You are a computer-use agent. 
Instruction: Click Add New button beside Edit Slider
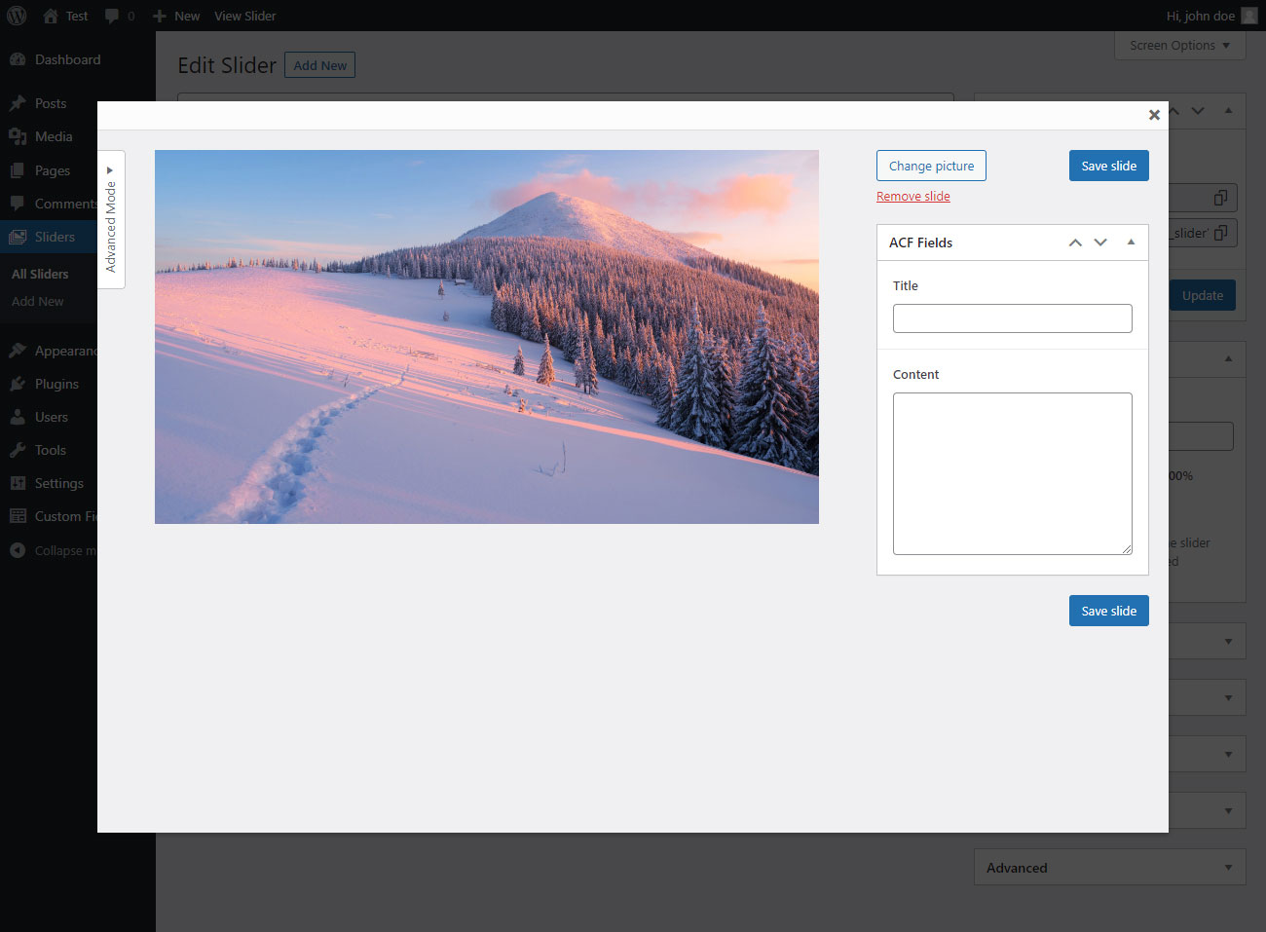pos(319,65)
